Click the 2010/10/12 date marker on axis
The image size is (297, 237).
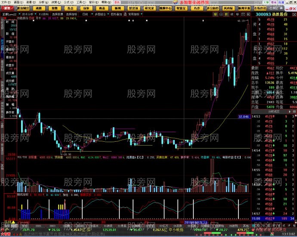196,222
